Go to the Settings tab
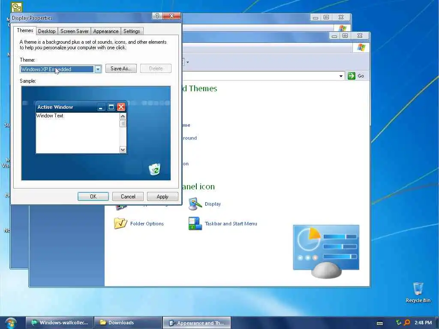This screenshot has height=329, width=439. click(x=132, y=31)
